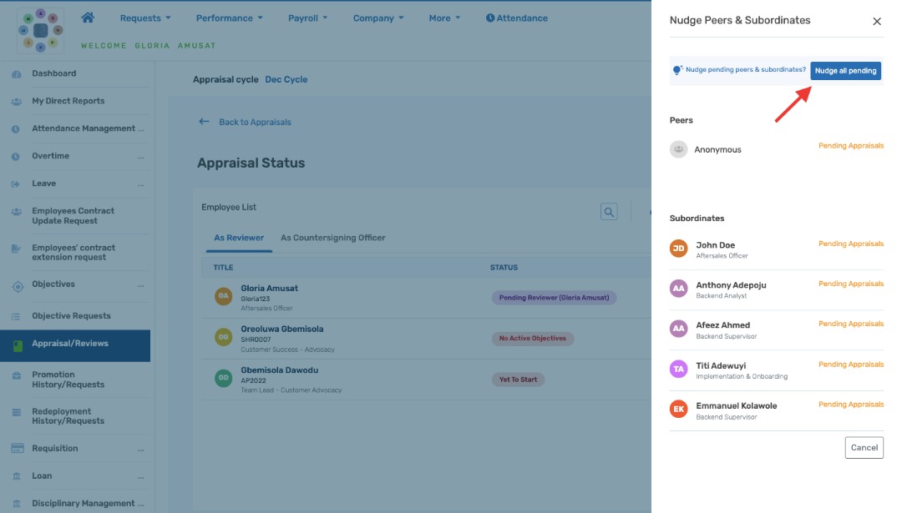Click the Nudge all pending button
The width and height of the screenshot is (902, 513).
pyautogui.click(x=845, y=71)
